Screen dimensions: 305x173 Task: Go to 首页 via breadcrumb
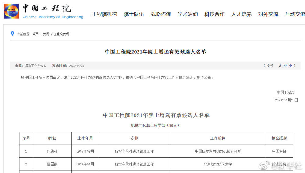35,34
